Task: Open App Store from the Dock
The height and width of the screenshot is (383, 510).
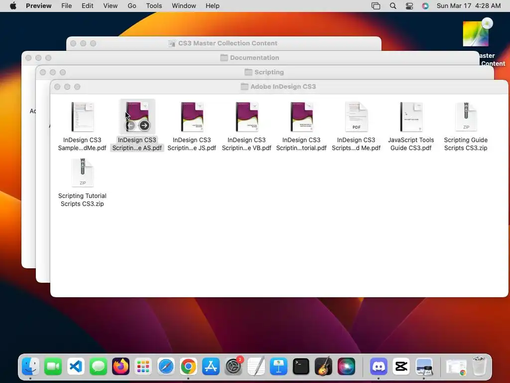Action: (211, 367)
